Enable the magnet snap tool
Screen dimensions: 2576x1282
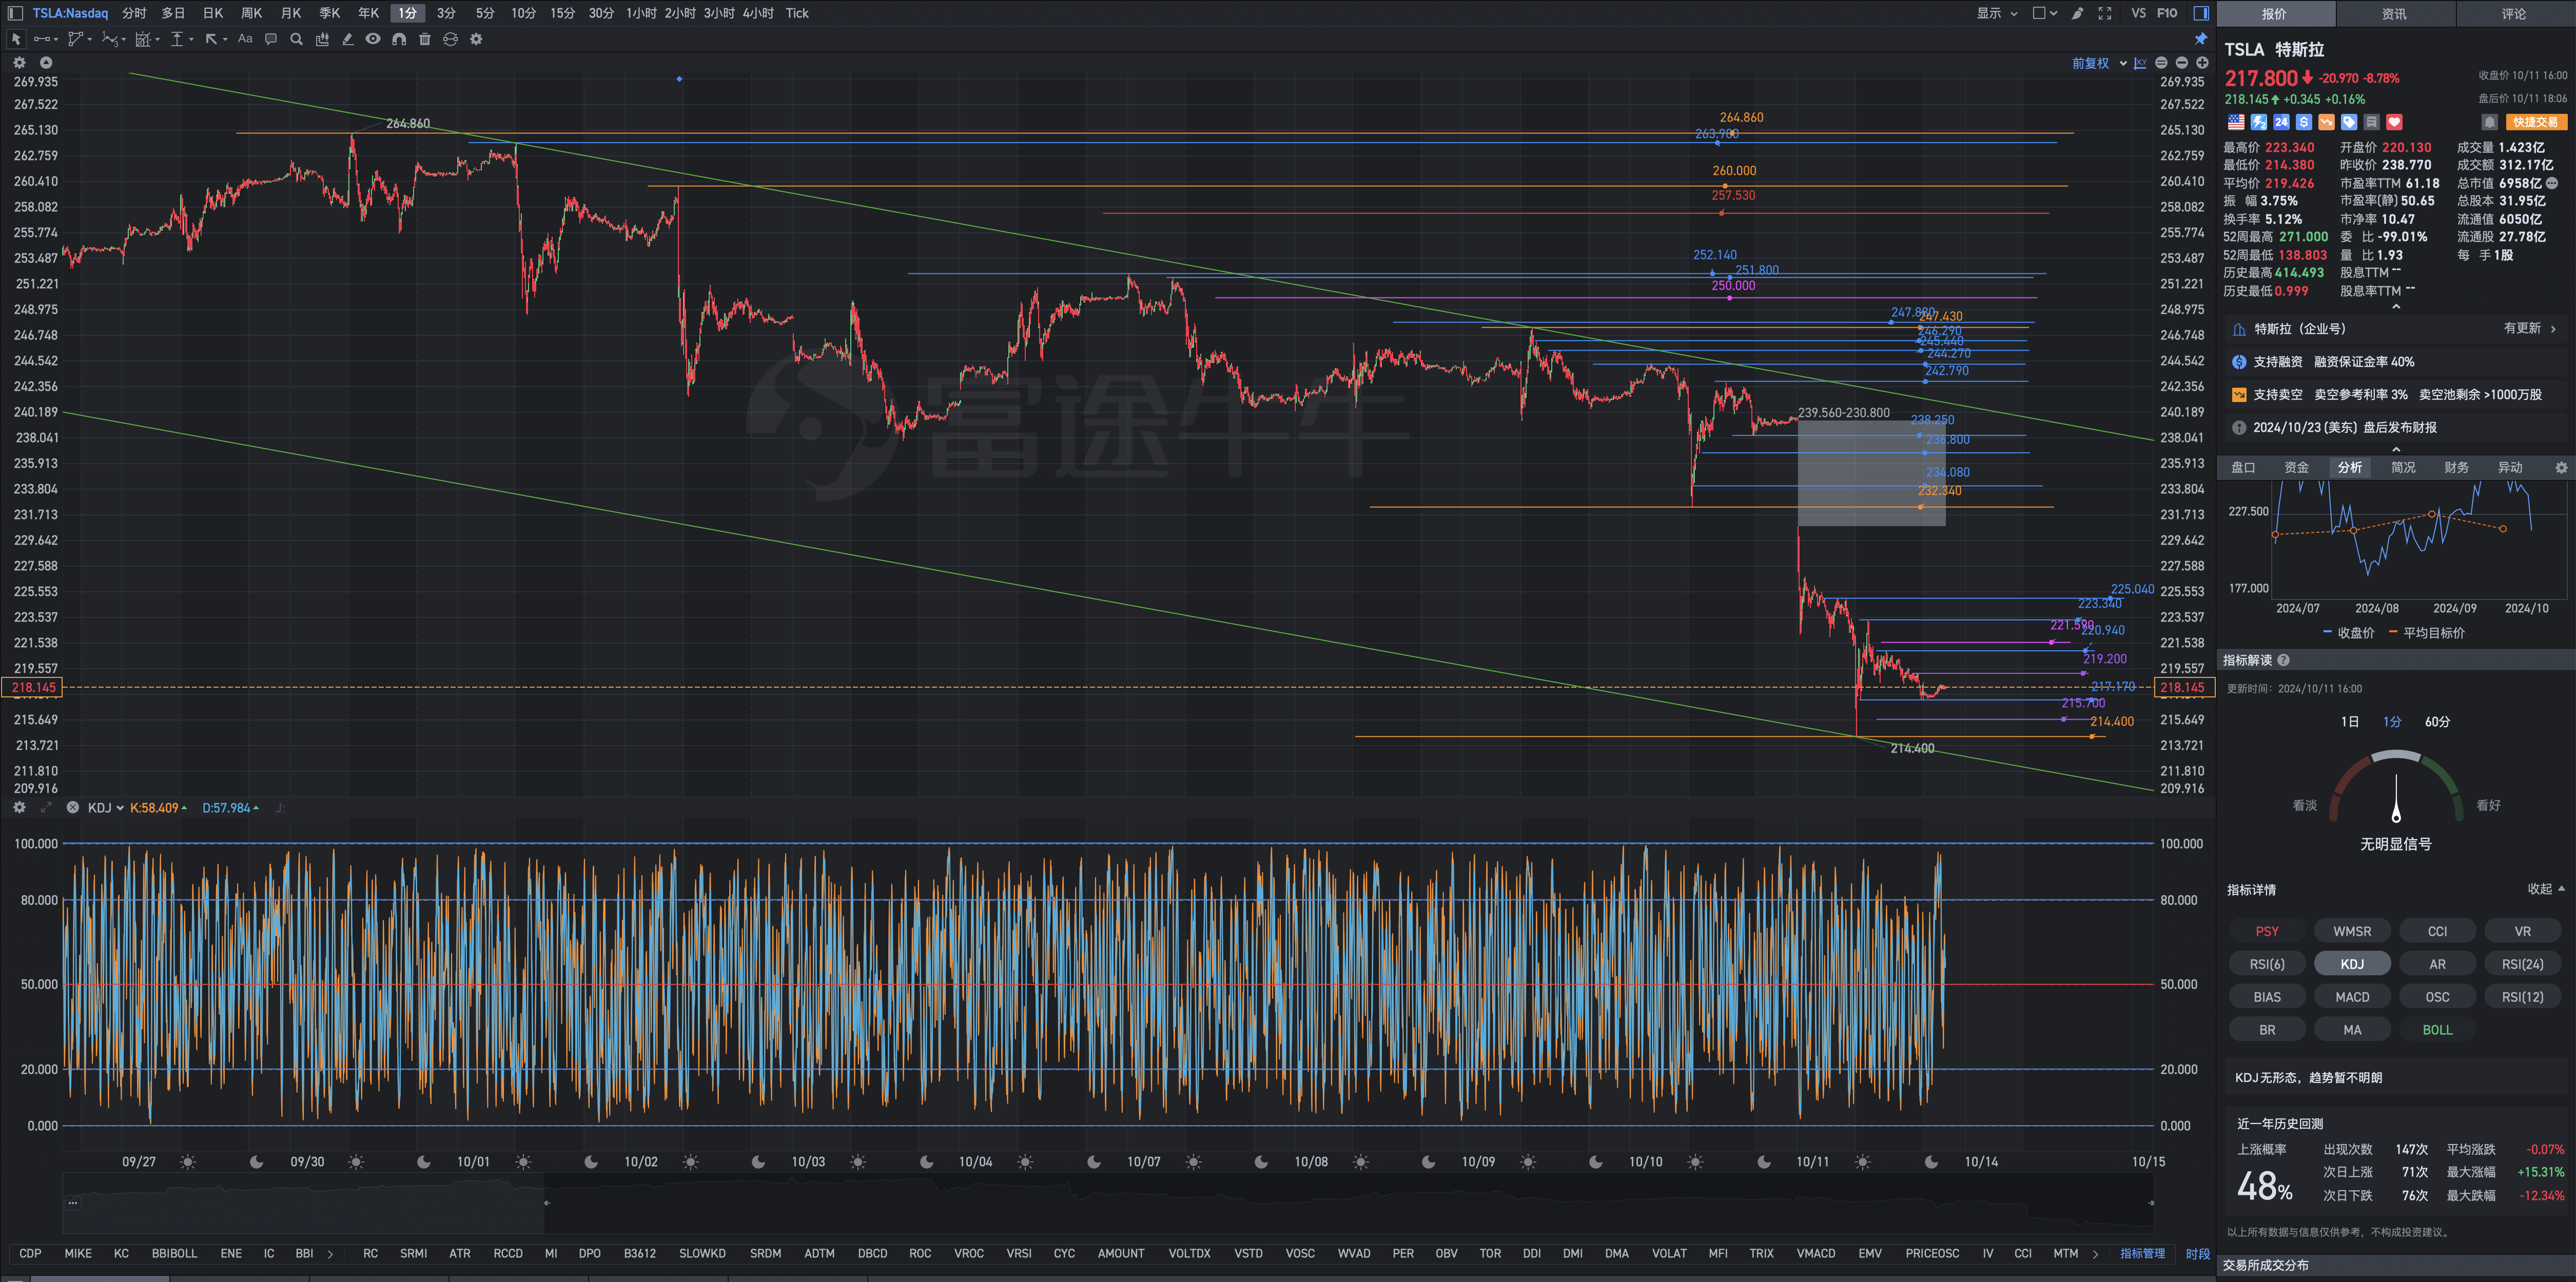[x=399, y=39]
